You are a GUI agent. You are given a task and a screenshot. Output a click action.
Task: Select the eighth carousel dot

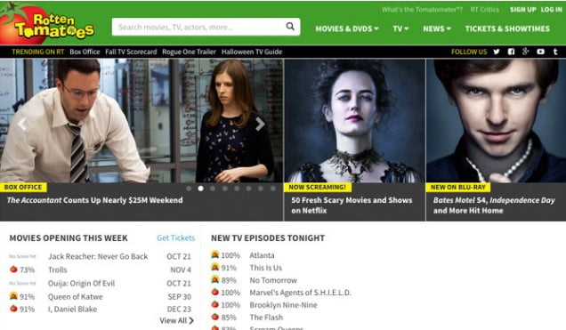point(273,189)
